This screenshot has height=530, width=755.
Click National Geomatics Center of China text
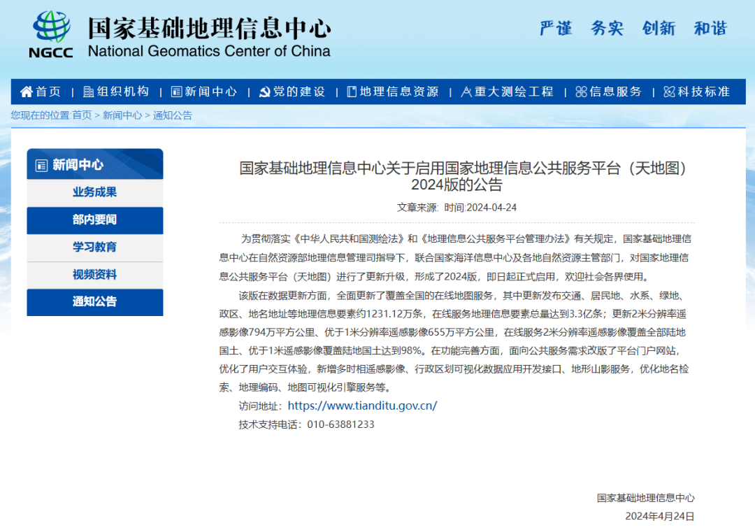(209, 51)
